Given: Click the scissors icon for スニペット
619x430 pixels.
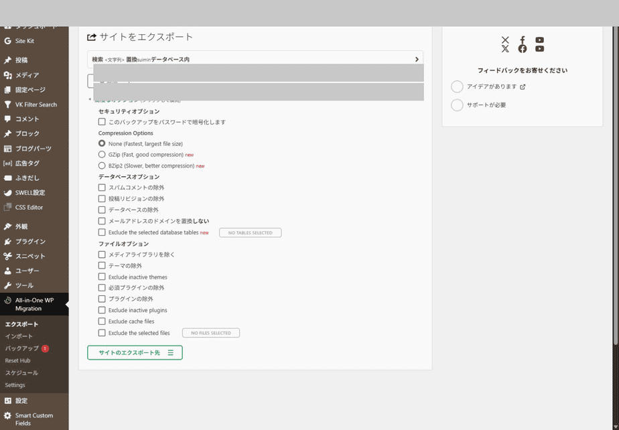Looking at the screenshot, I should 7,257.
